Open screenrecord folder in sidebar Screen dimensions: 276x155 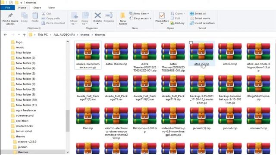click(x=25, y=115)
